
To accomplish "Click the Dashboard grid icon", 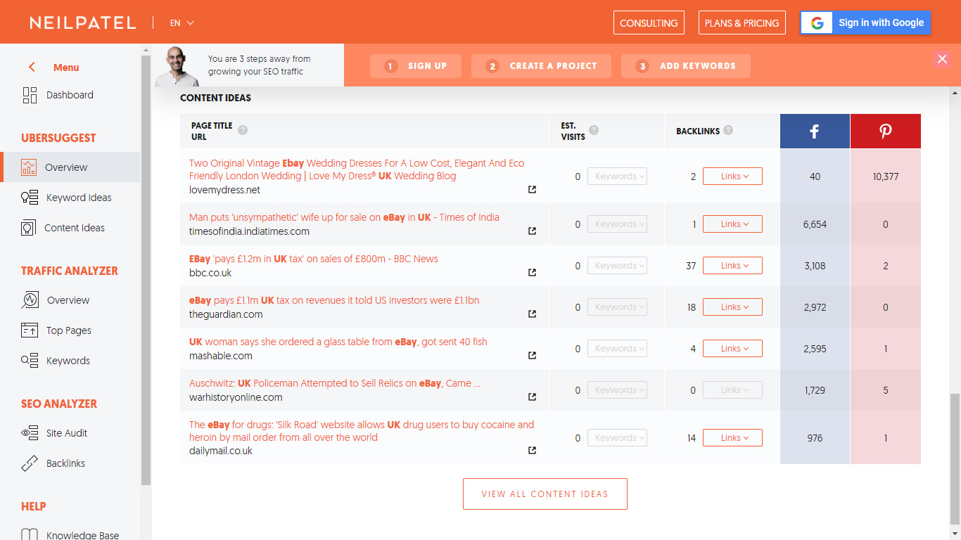I will click(30, 95).
